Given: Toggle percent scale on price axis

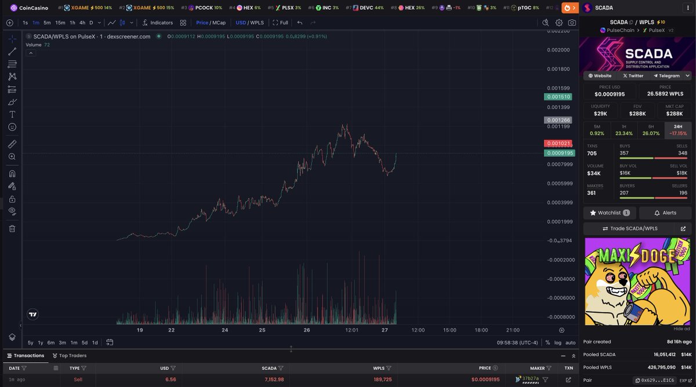Looking at the screenshot, I should point(548,342).
